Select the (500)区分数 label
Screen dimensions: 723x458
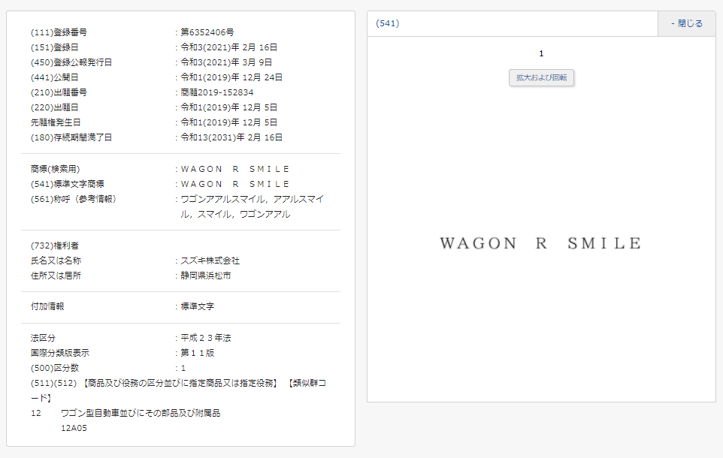54,368
